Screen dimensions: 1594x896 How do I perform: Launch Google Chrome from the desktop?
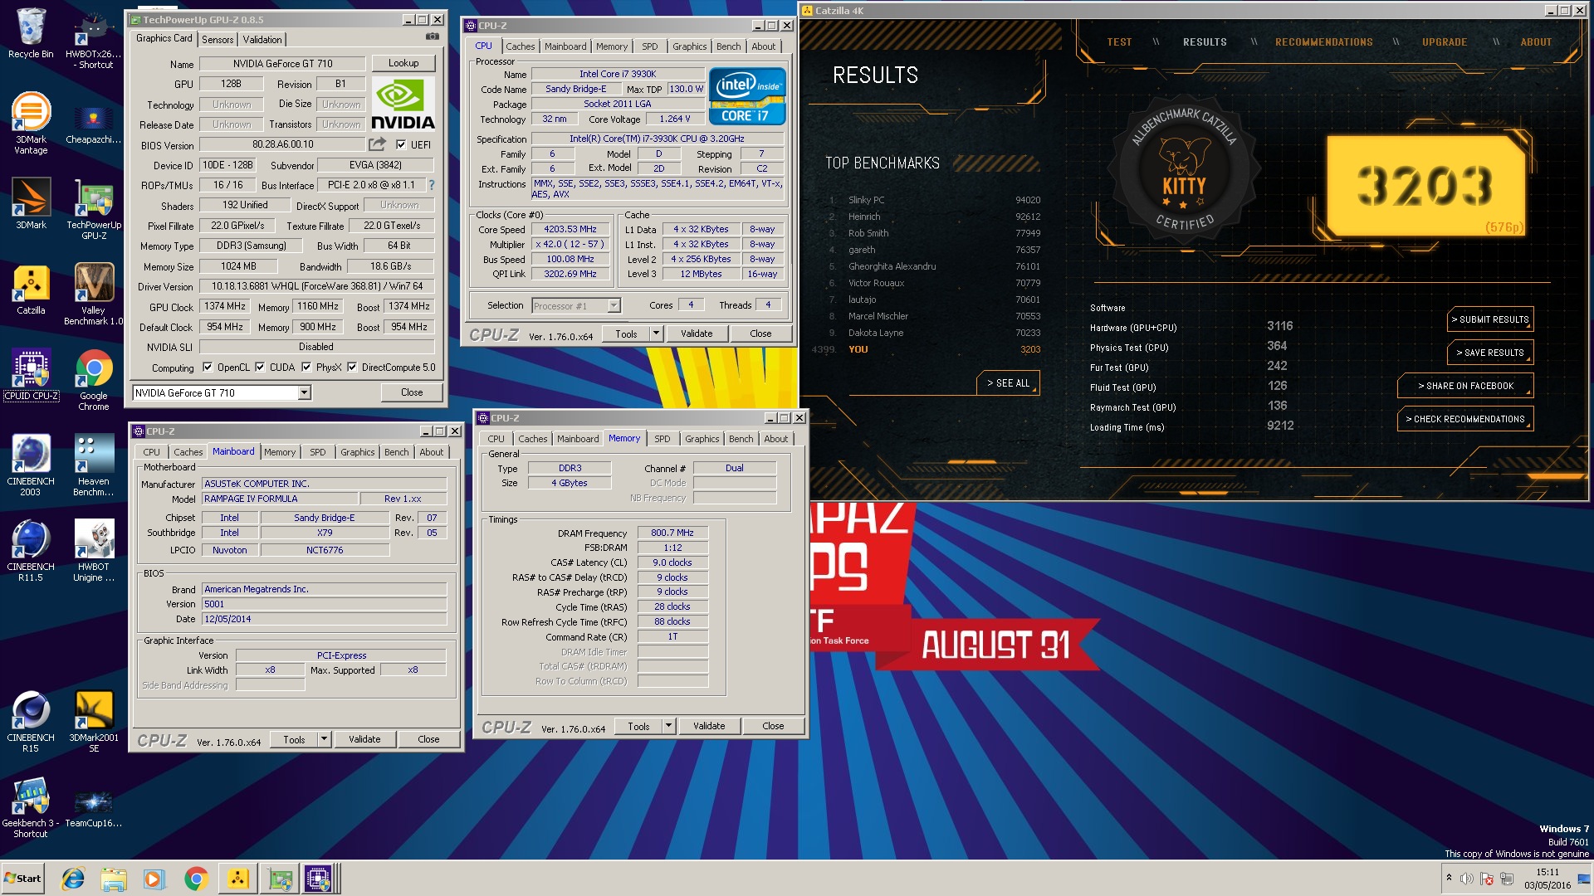coord(94,380)
